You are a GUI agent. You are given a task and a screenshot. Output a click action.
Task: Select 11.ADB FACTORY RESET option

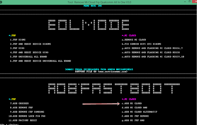click(23, 120)
